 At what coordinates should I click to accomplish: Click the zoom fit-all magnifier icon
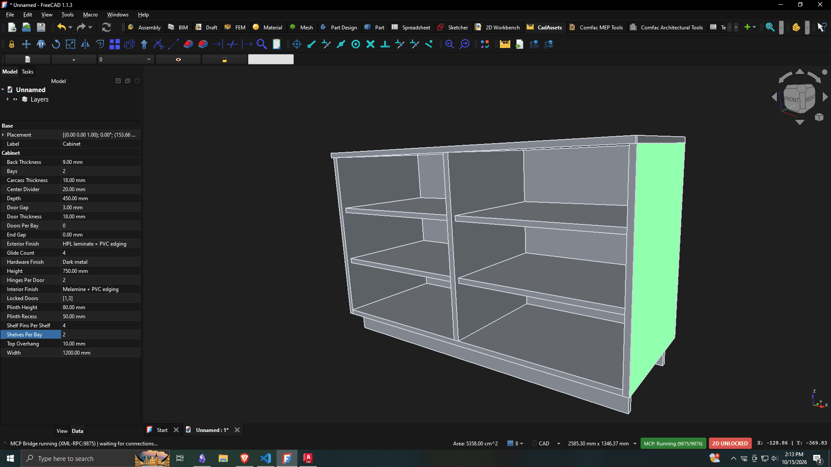coord(770,27)
